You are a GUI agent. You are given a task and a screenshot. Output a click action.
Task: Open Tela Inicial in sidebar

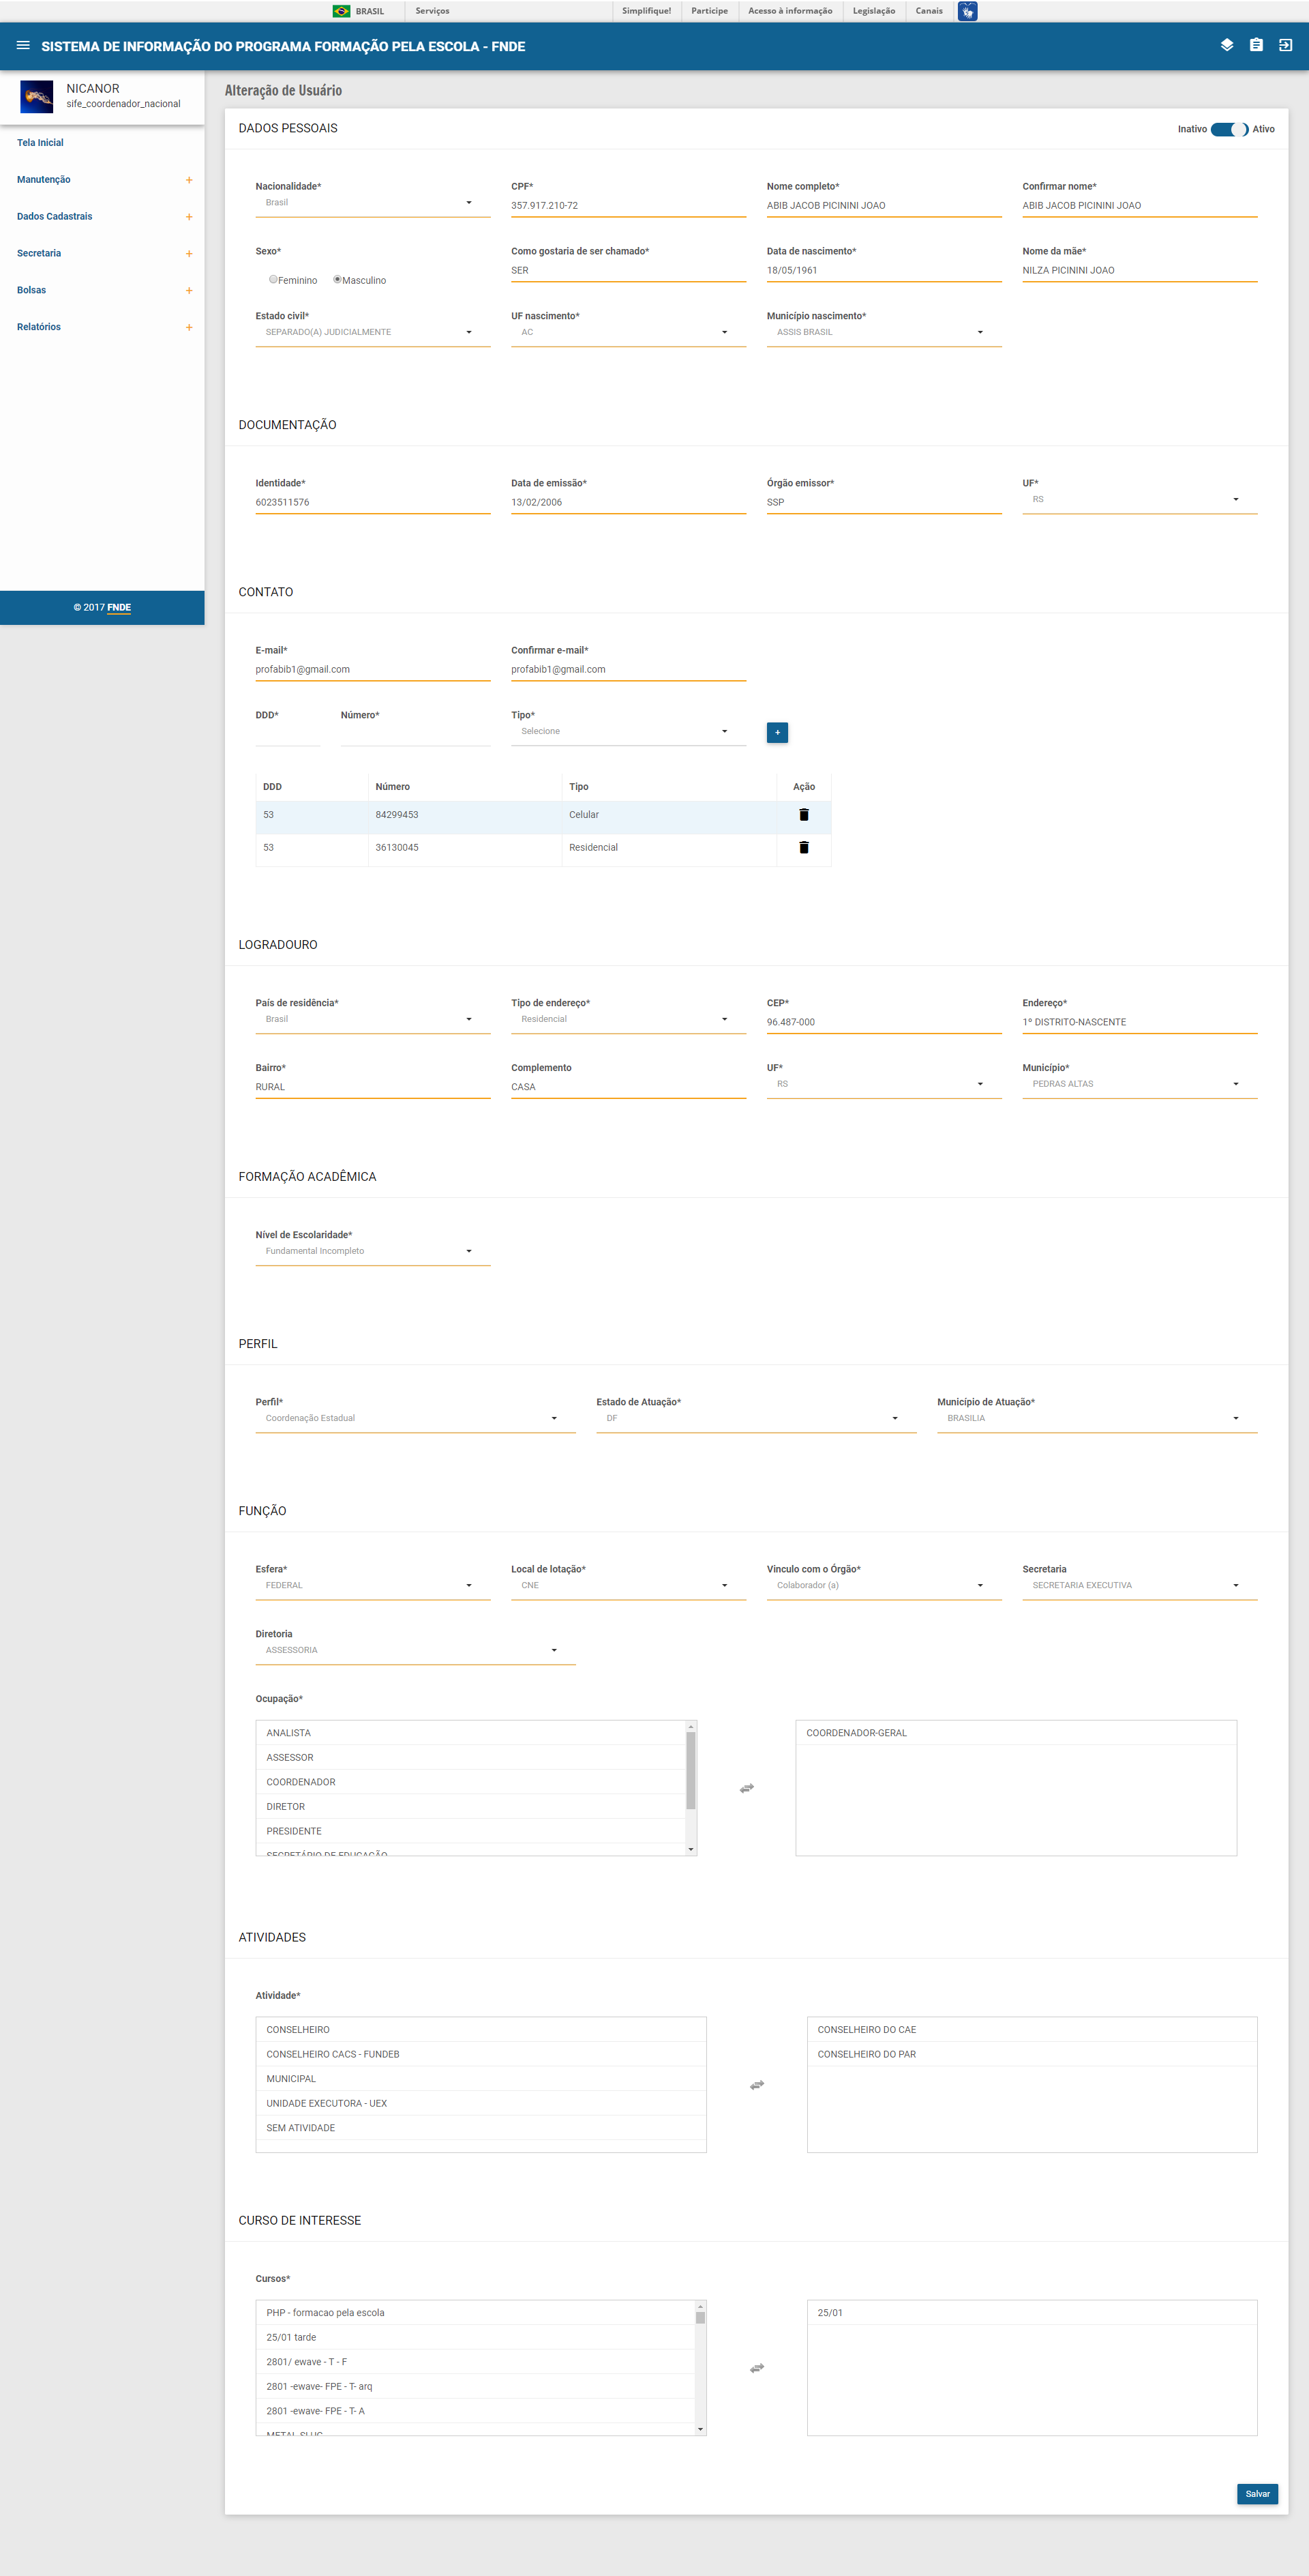click(40, 143)
